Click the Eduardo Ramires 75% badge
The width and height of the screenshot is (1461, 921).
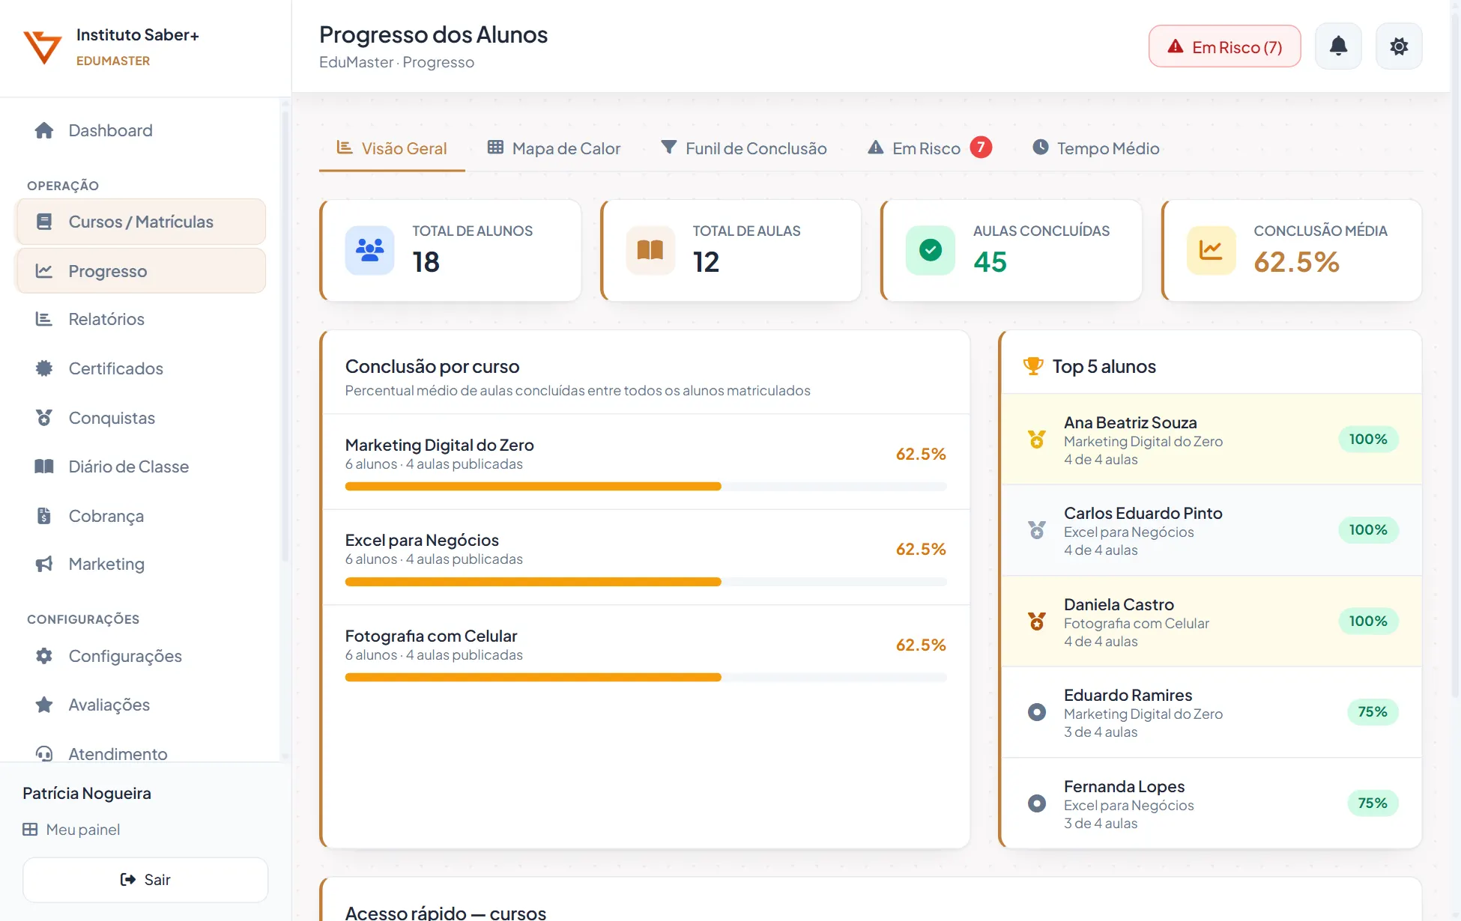[x=1373, y=712]
